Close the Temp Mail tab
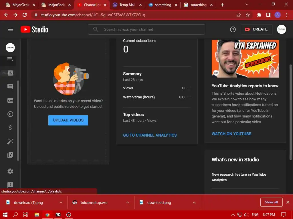Viewport: 293px width, 219px height. pyautogui.click(x=140, y=5)
